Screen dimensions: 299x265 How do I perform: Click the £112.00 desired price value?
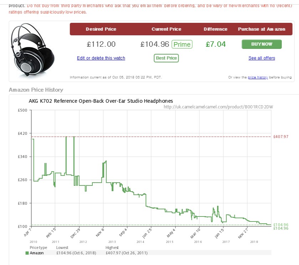coord(101,44)
